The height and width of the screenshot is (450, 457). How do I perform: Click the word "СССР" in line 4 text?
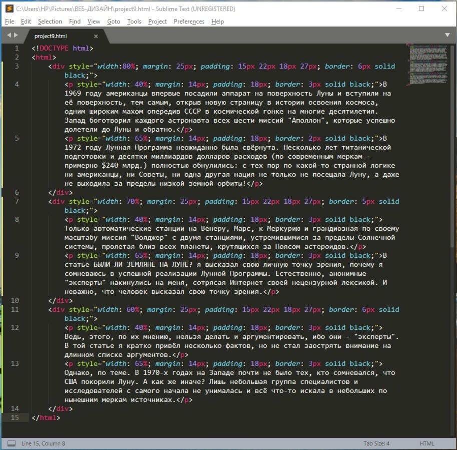pos(192,111)
